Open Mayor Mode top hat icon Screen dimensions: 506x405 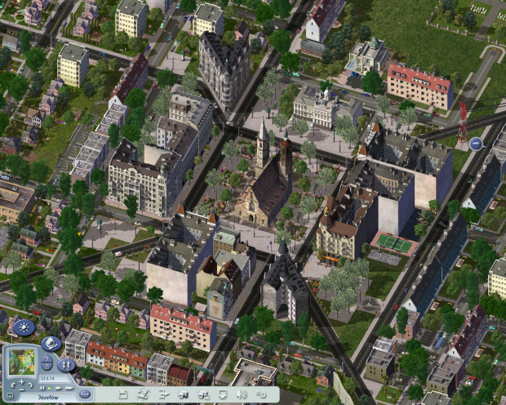point(51,344)
